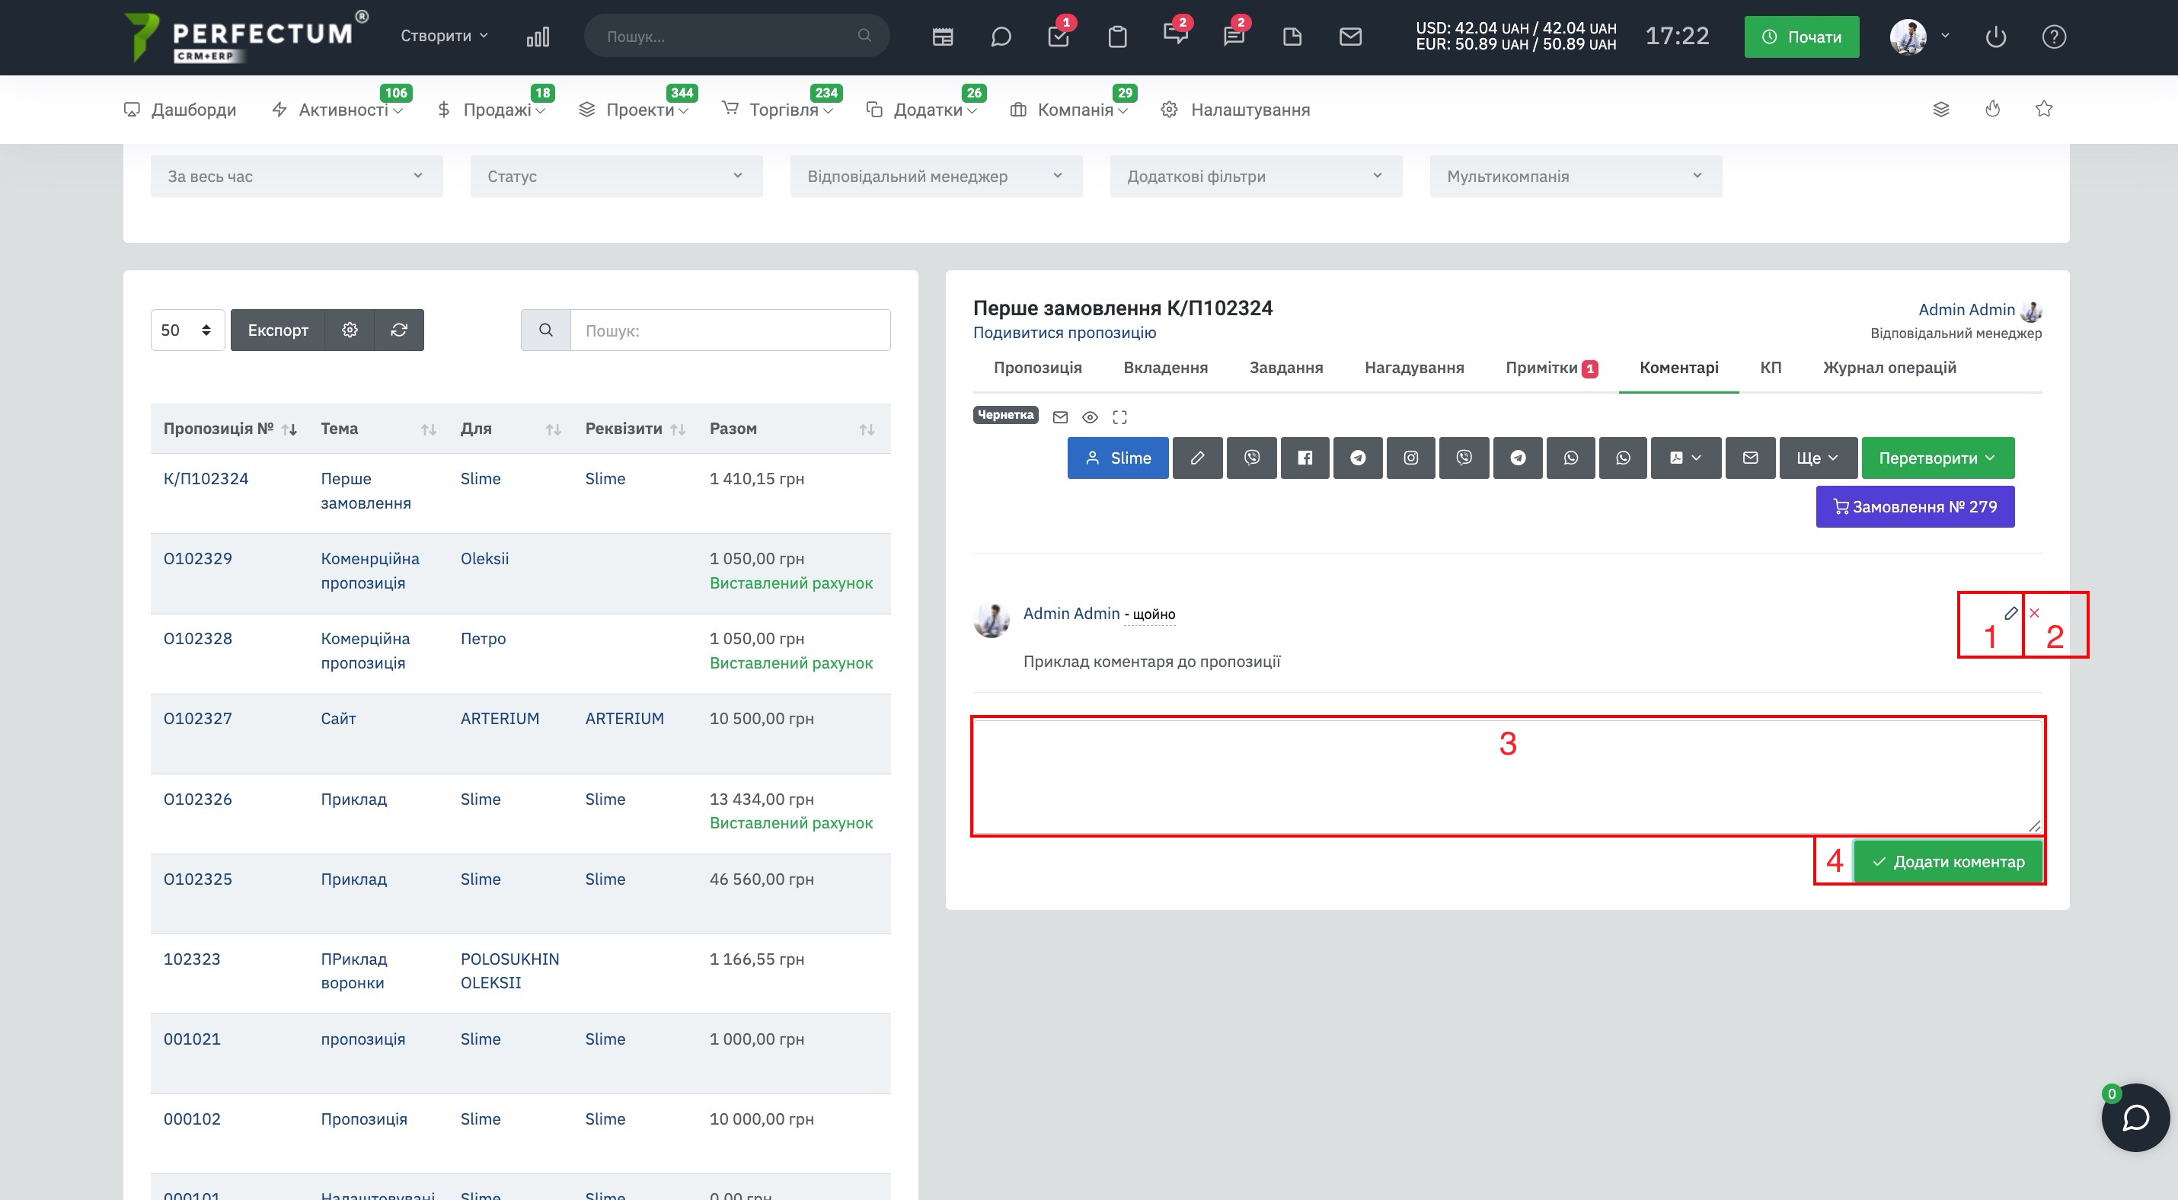
Task: Switch to the Примітки tab
Action: 1550,368
